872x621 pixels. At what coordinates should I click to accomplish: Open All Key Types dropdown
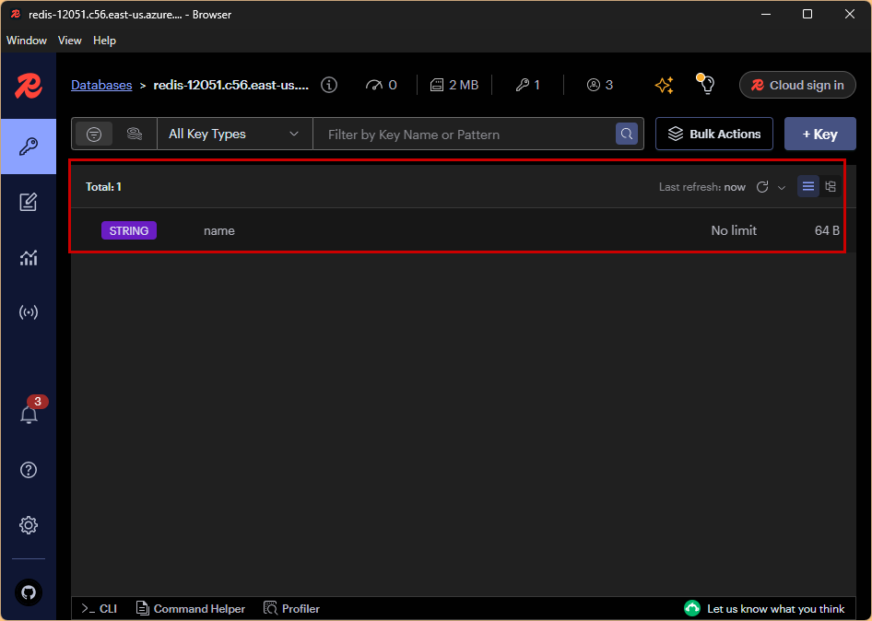pos(235,134)
